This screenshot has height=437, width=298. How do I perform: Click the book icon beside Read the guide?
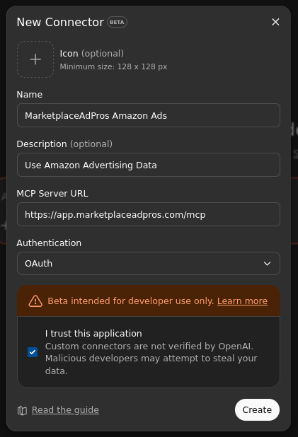[23, 410]
